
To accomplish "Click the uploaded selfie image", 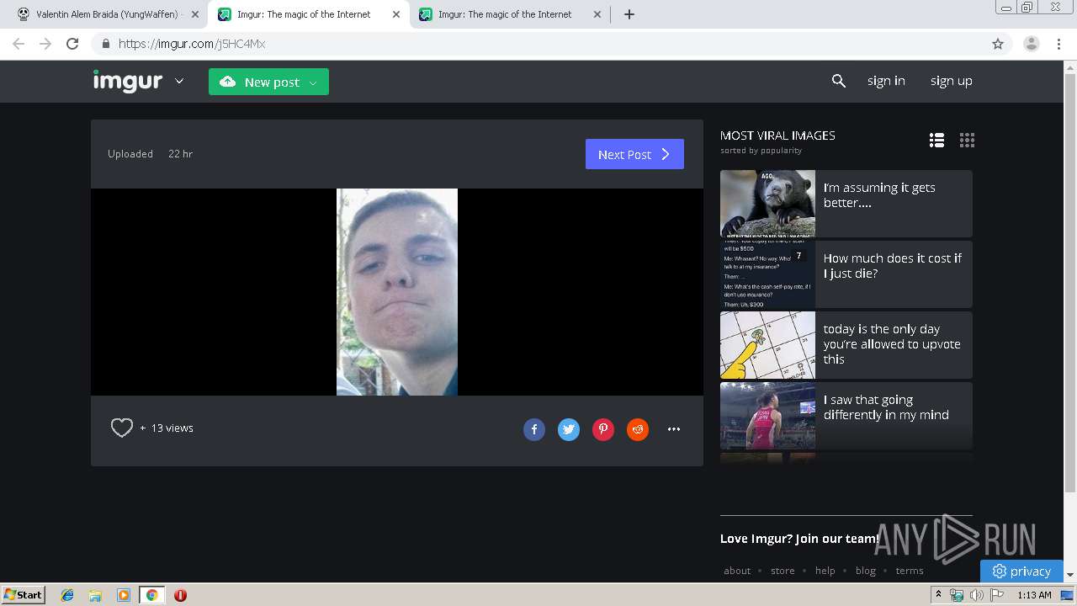I will click(397, 292).
